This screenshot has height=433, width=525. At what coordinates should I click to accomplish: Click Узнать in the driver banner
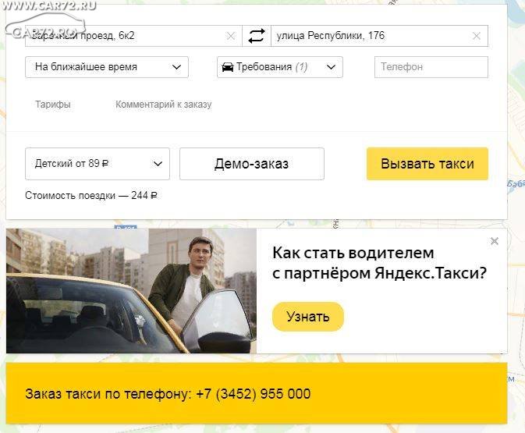point(308,317)
